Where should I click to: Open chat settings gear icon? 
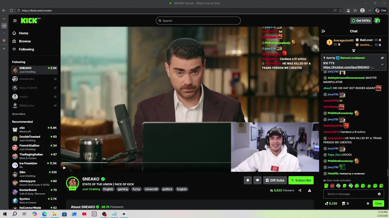point(368,203)
